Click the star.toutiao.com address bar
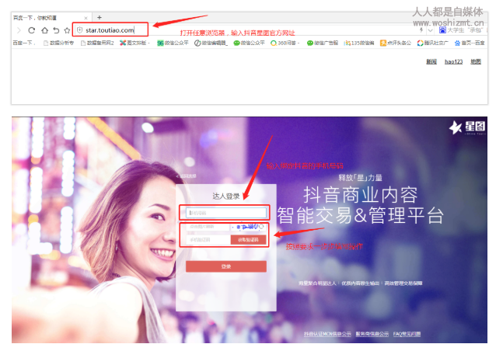496x351 pixels. tap(110, 30)
